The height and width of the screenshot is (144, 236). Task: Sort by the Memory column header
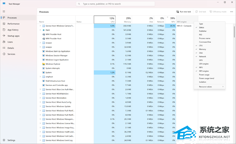point(124,20)
